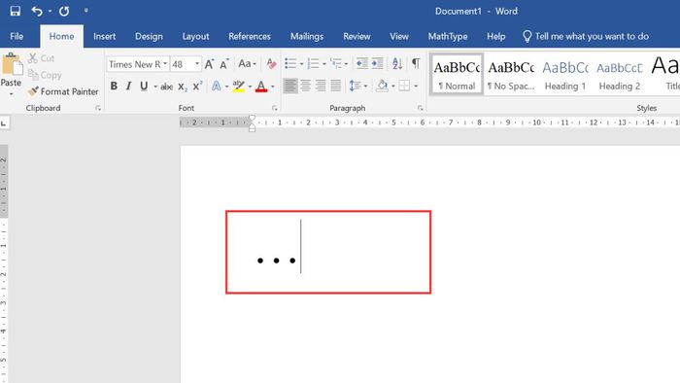680x383 pixels.
Task: Click the Paste clipboard icon
Action: 12,64
